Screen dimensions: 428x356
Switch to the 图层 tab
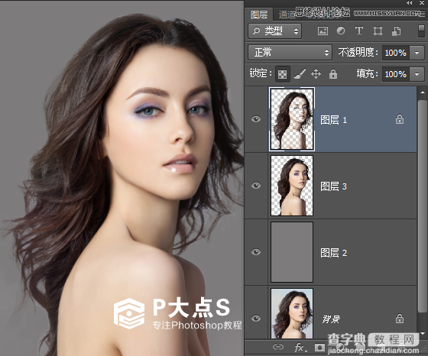(259, 15)
